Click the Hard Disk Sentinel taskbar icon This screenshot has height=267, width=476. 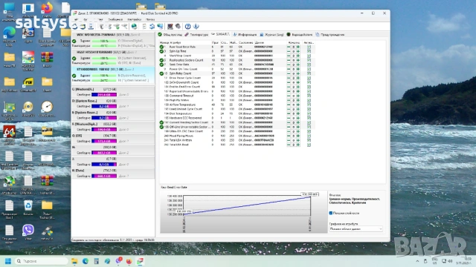(140, 261)
